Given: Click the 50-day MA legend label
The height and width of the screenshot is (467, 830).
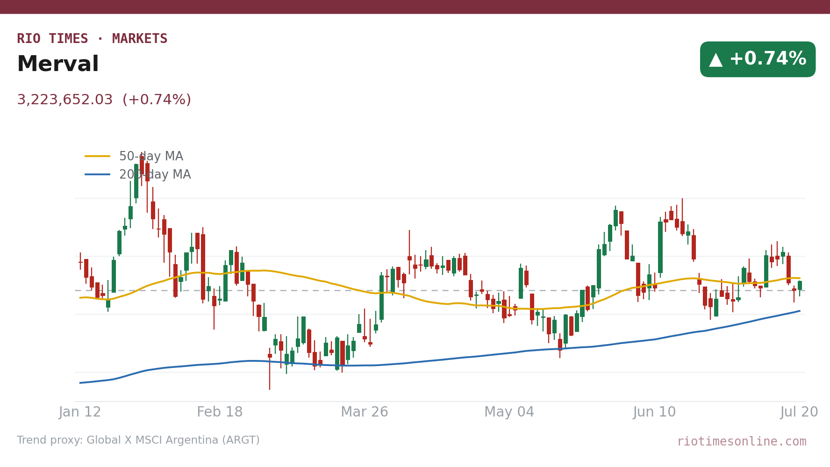Looking at the screenshot, I should tap(151, 157).
